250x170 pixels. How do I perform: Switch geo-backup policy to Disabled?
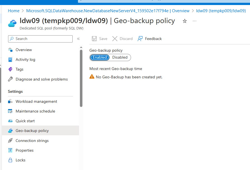coord(120,57)
